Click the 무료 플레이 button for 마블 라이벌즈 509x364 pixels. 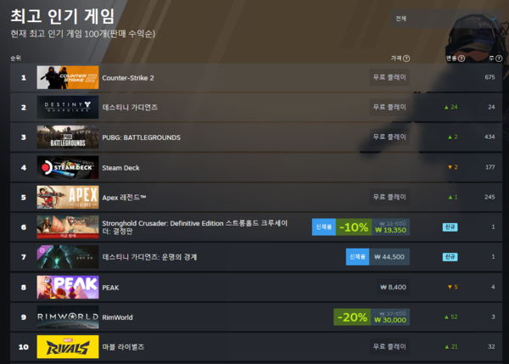pos(389,347)
